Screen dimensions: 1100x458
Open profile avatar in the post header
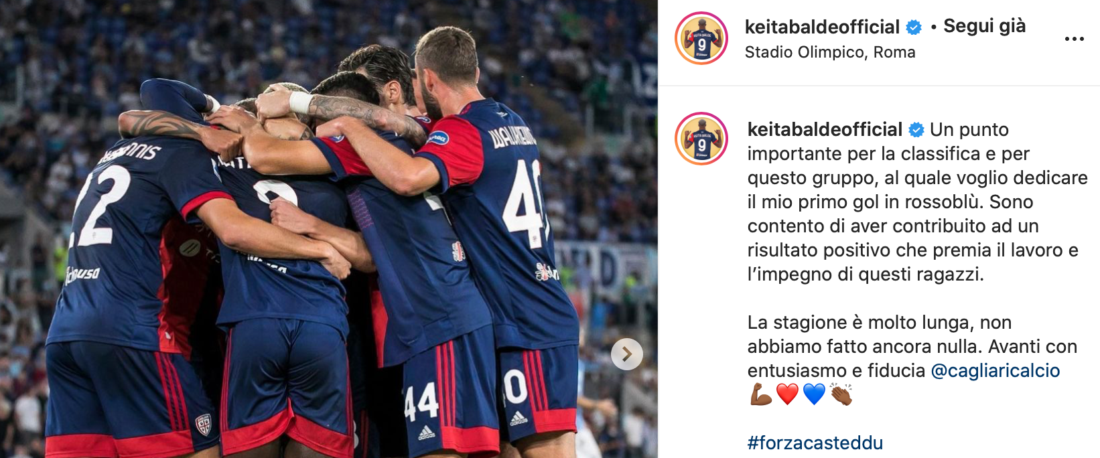point(701,39)
